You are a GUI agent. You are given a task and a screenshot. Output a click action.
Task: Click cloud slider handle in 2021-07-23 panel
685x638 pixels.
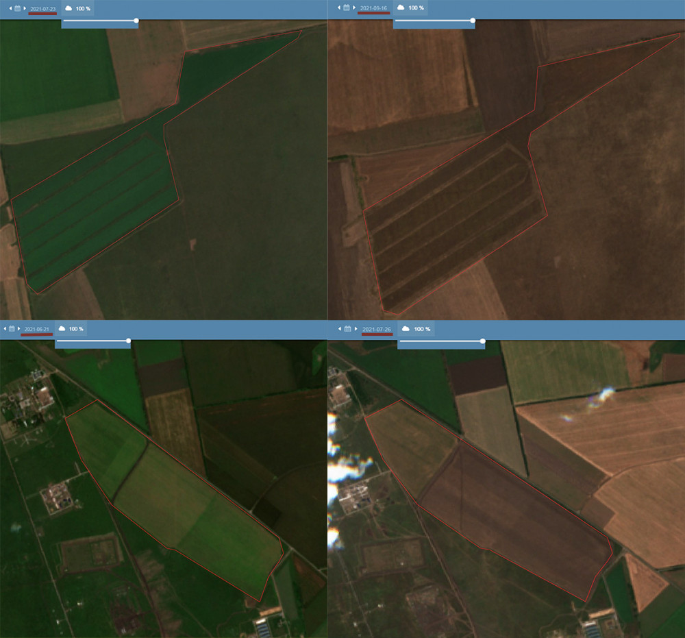(136, 21)
